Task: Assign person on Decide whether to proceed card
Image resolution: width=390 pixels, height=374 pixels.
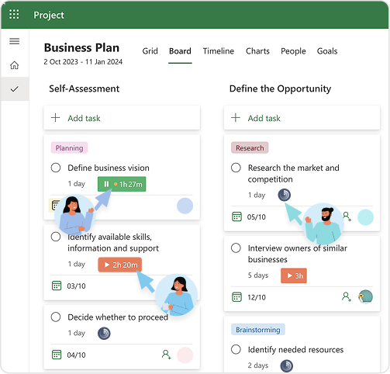Action: click(x=167, y=355)
